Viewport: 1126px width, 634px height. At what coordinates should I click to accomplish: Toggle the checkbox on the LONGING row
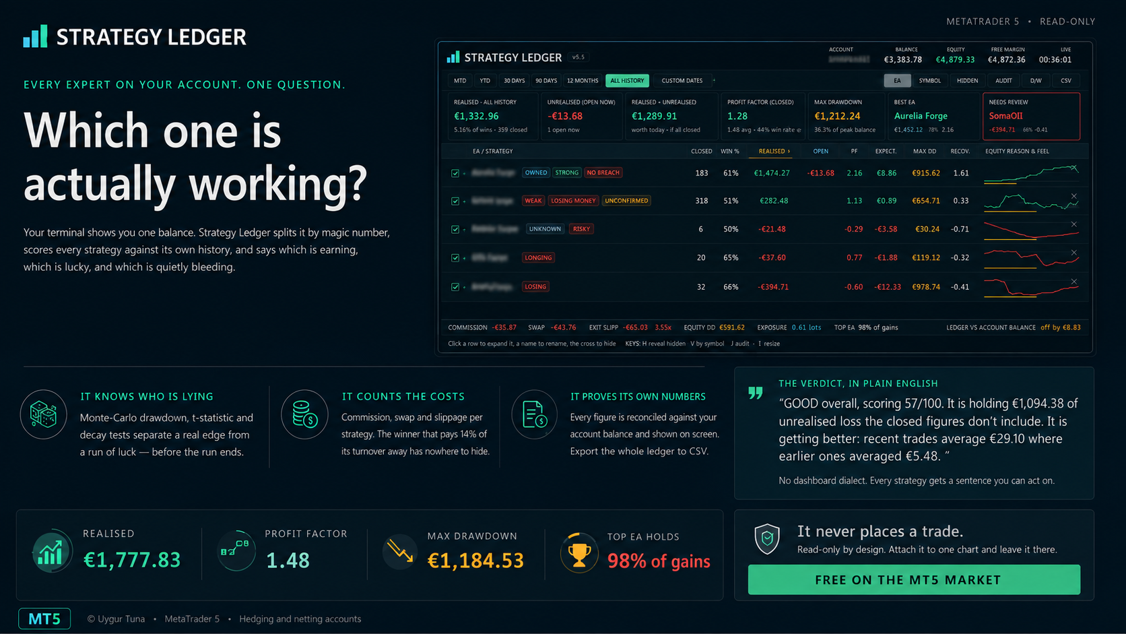pyautogui.click(x=455, y=257)
